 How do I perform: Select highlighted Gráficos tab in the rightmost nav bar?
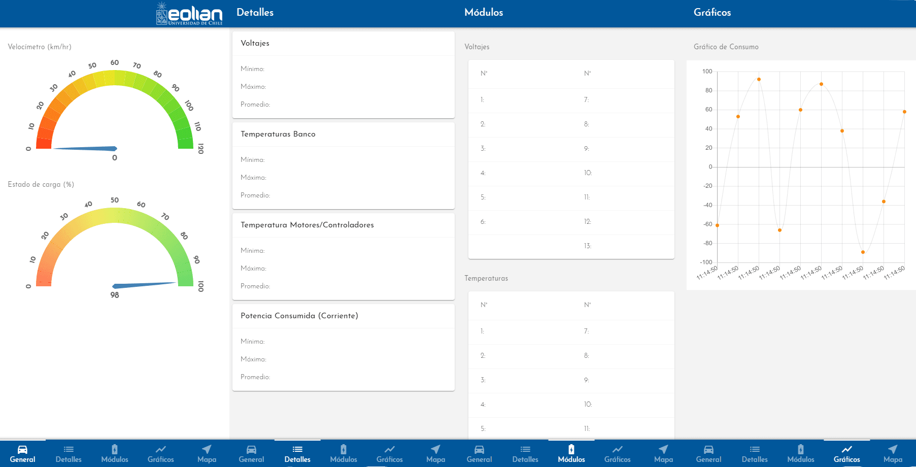coord(846,453)
